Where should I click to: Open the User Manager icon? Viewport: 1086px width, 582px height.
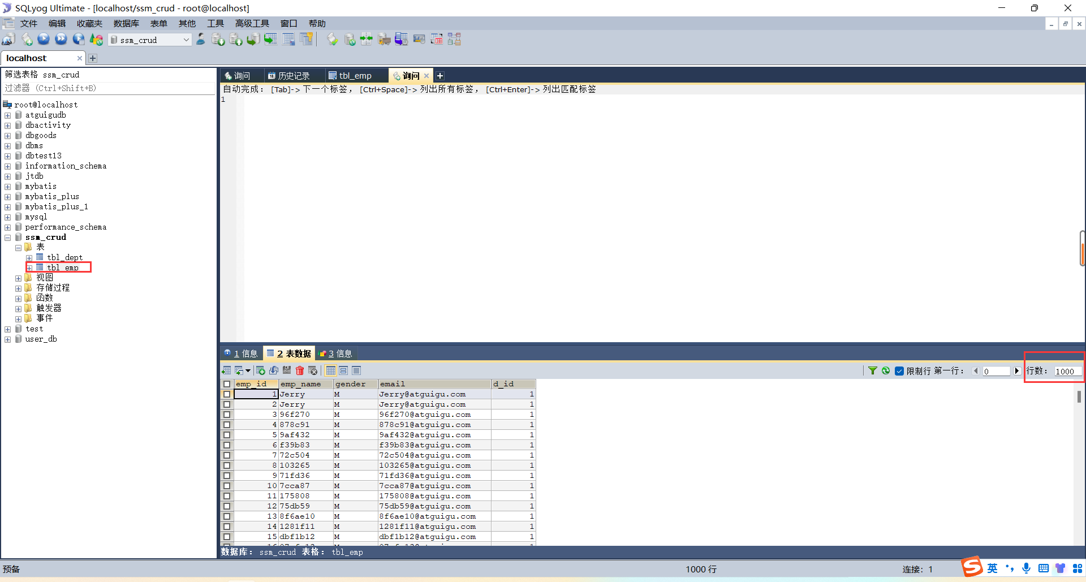201,39
